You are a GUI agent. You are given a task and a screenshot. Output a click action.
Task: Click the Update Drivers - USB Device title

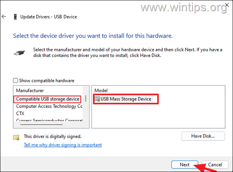[x=44, y=17]
